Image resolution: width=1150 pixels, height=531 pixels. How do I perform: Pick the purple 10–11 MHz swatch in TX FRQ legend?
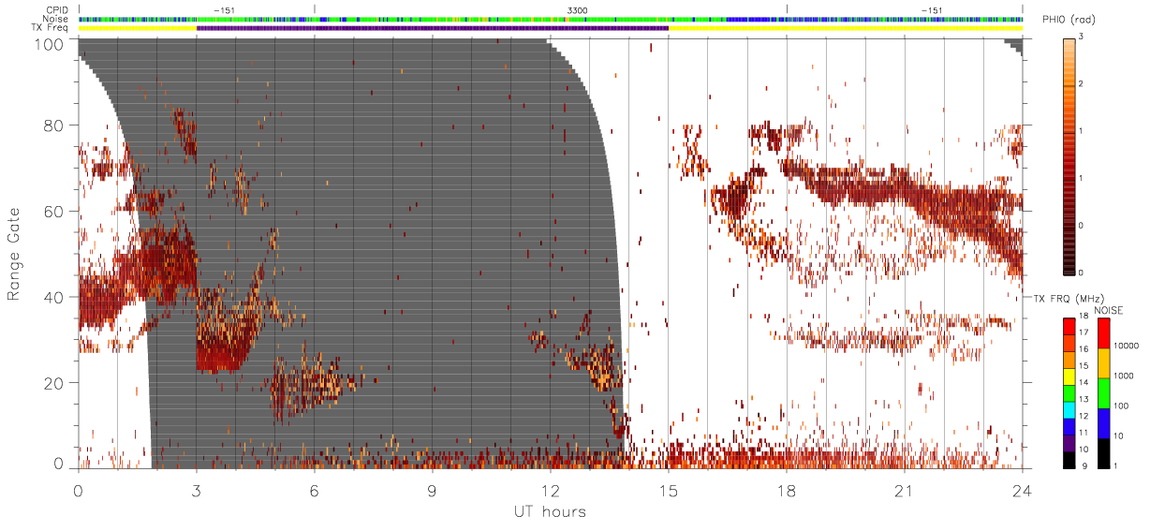1070,441
